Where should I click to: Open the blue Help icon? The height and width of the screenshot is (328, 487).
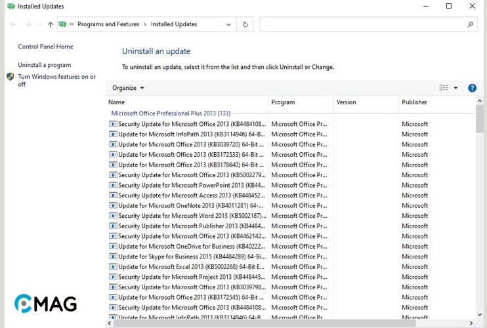pyautogui.click(x=472, y=88)
